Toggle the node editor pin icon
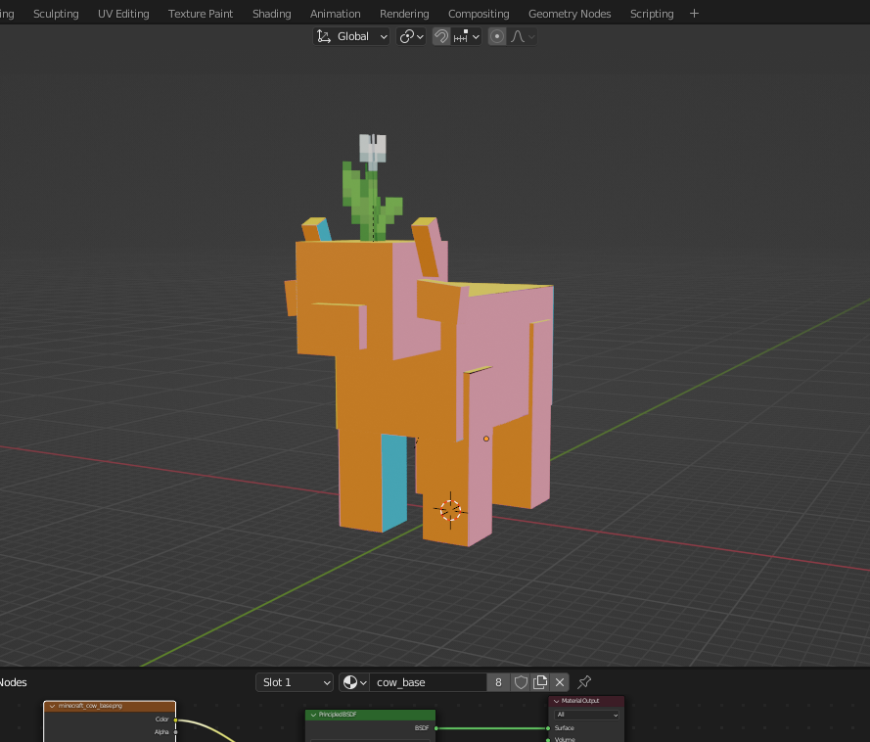This screenshot has width=870, height=742. coord(584,682)
